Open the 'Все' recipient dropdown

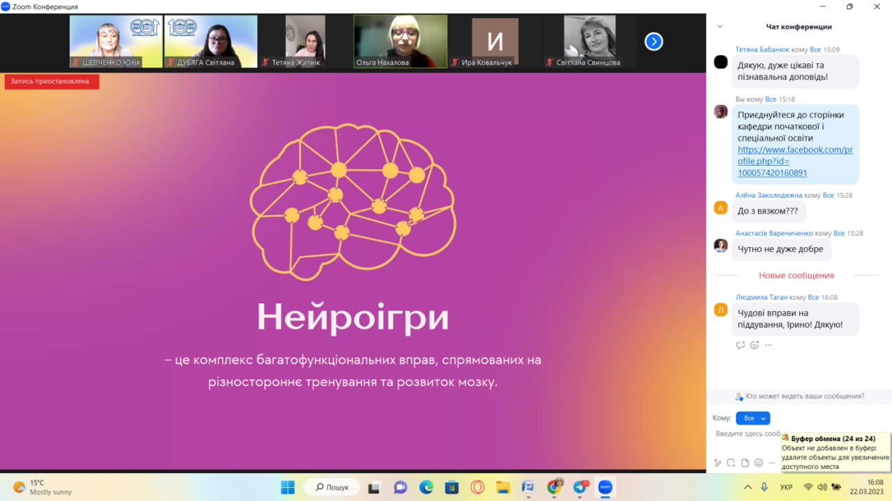[753, 418]
